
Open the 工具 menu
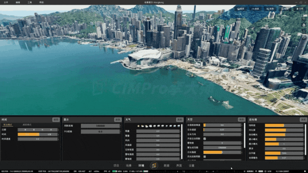[29, 2]
